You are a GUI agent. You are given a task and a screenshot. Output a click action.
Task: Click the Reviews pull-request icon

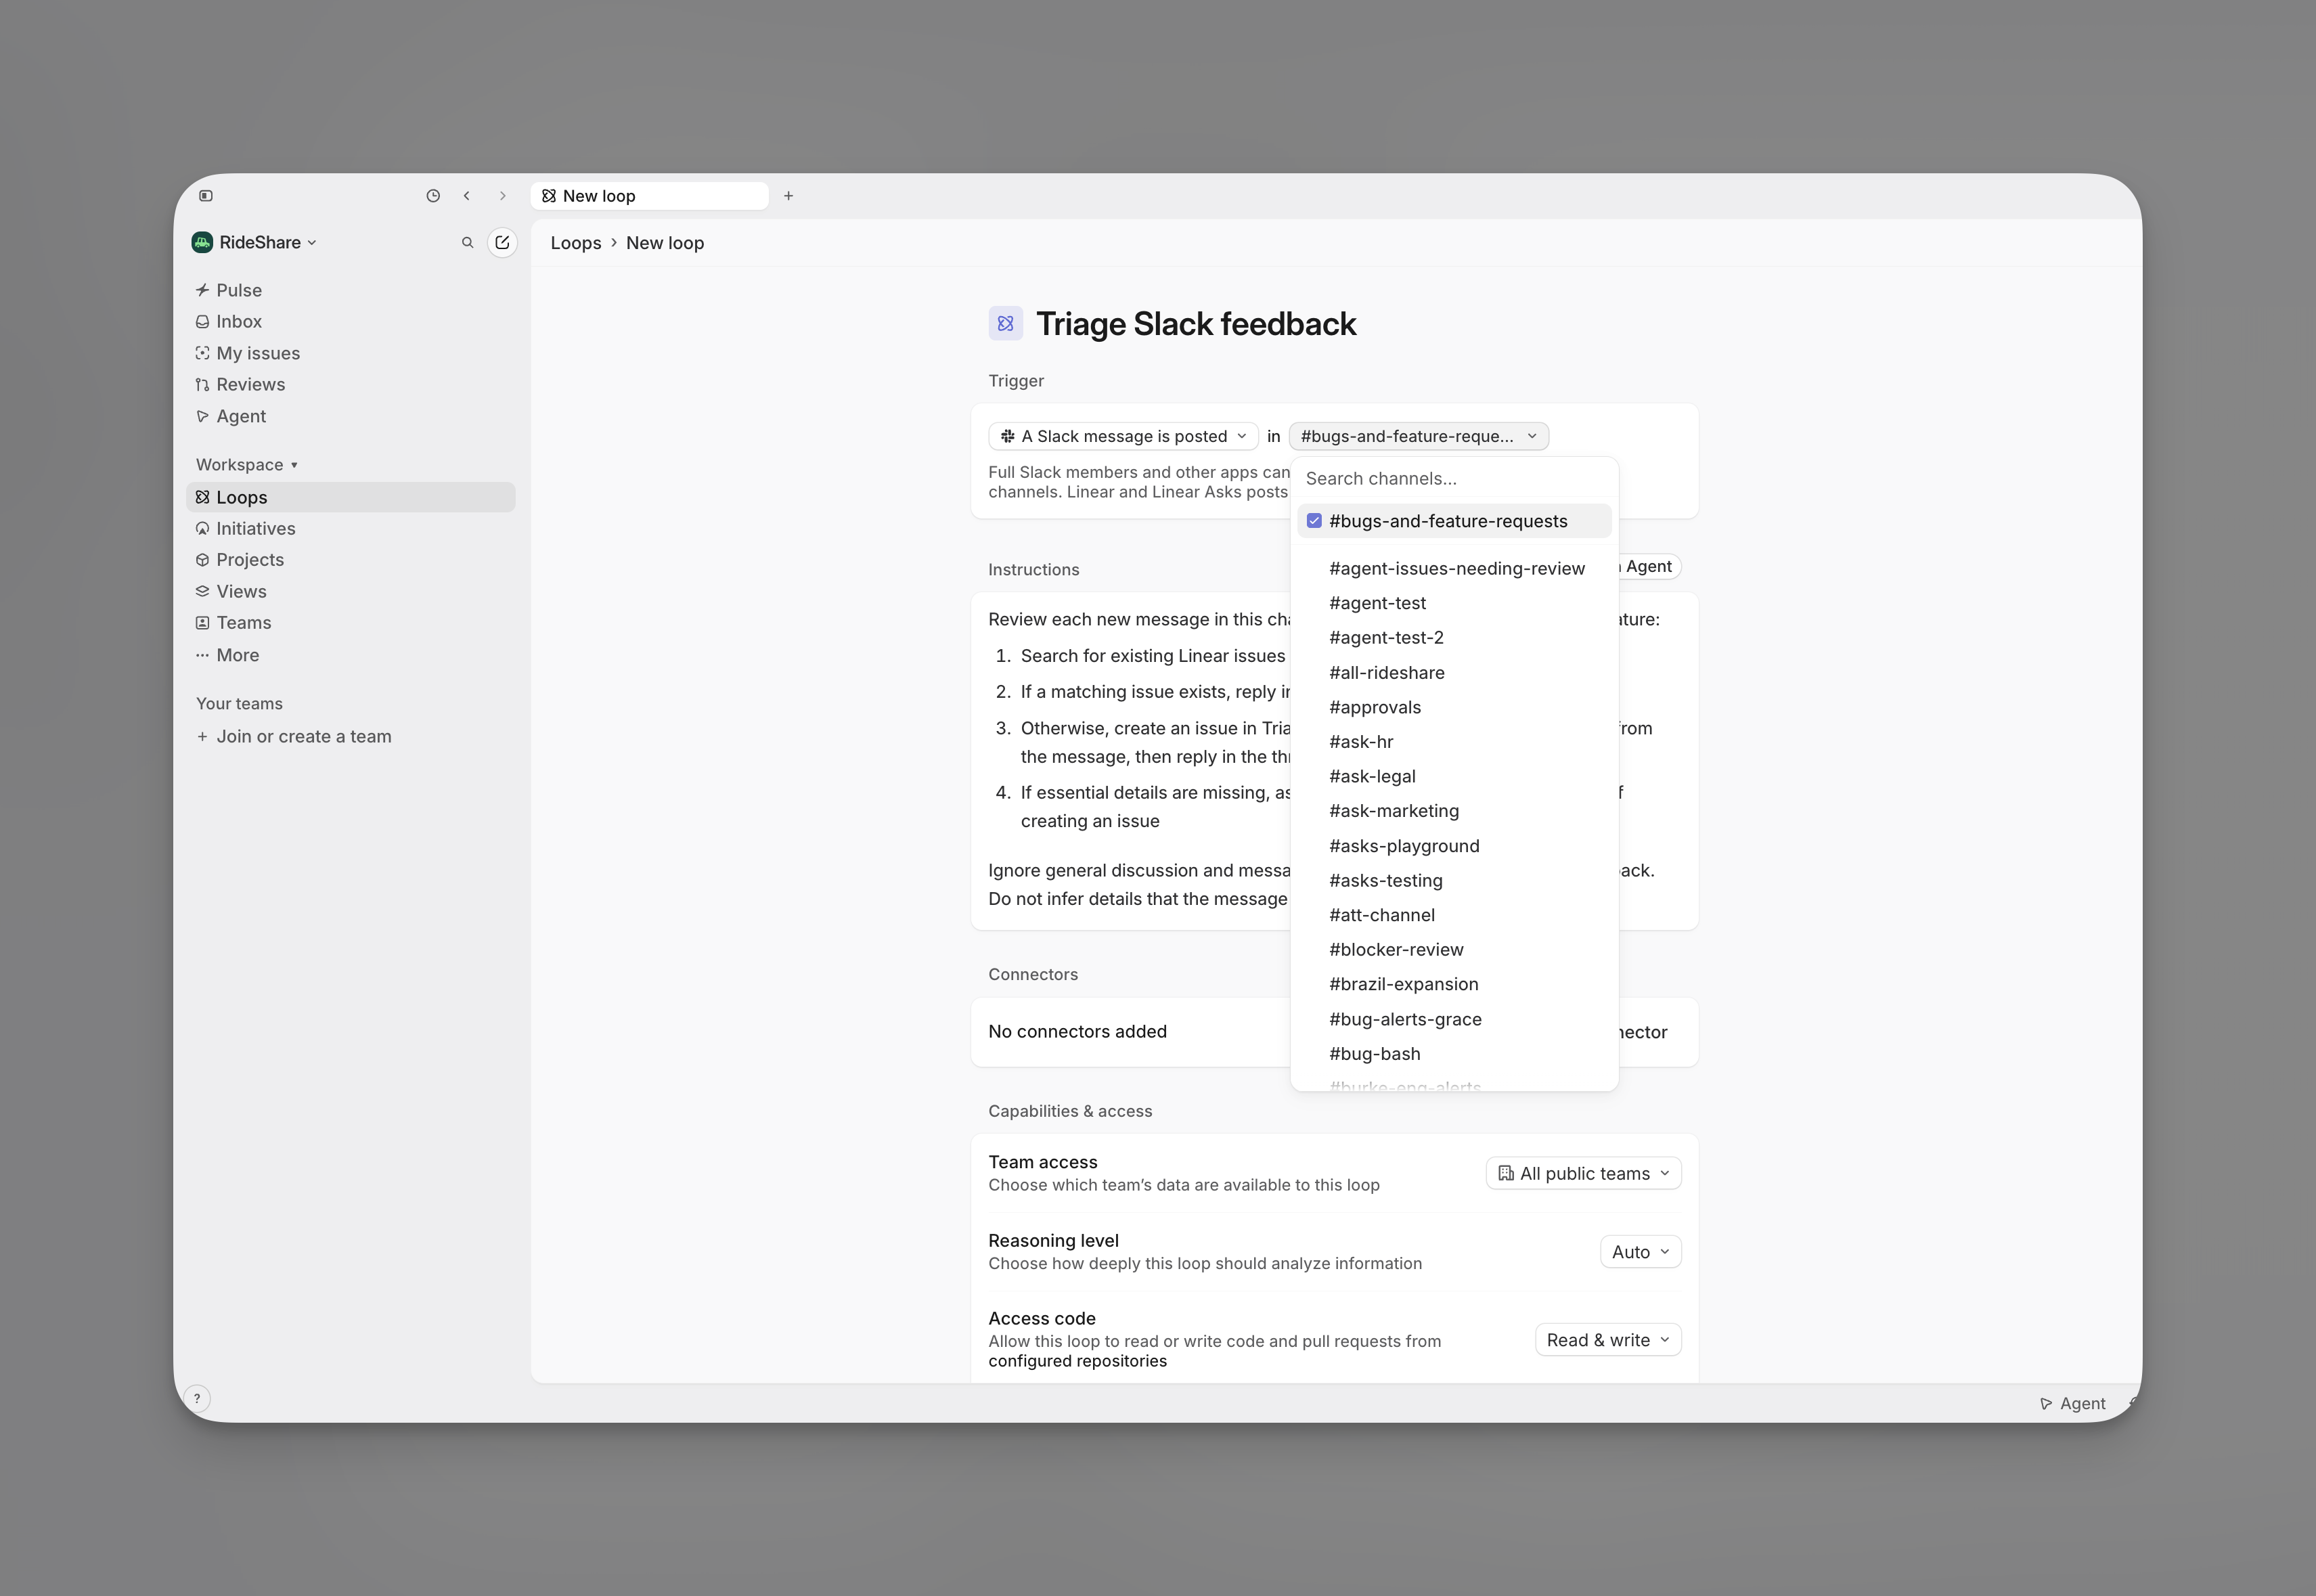point(202,385)
